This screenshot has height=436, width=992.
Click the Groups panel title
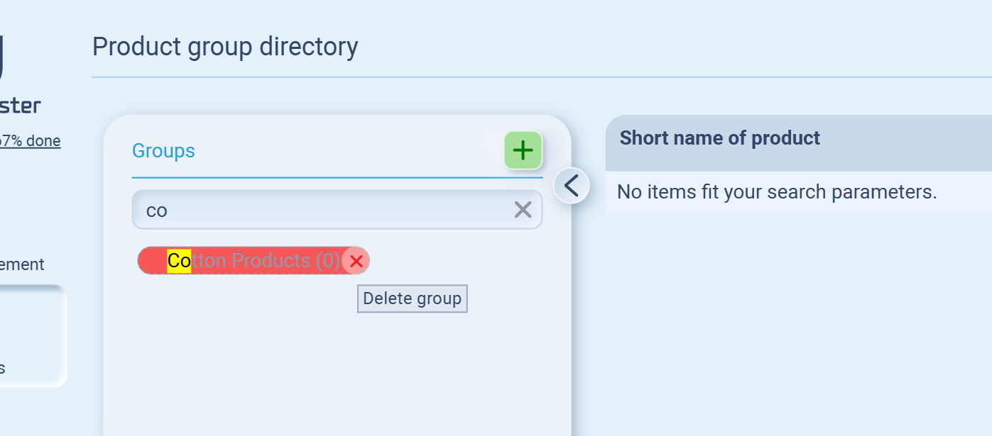[163, 151]
